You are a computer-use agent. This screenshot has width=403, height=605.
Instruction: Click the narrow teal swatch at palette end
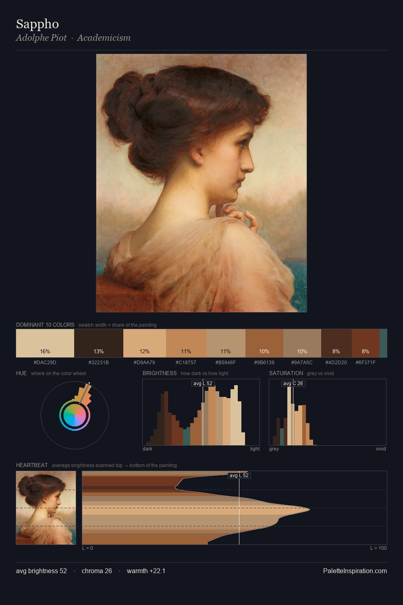pyautogui.click(x=383, y=343)
